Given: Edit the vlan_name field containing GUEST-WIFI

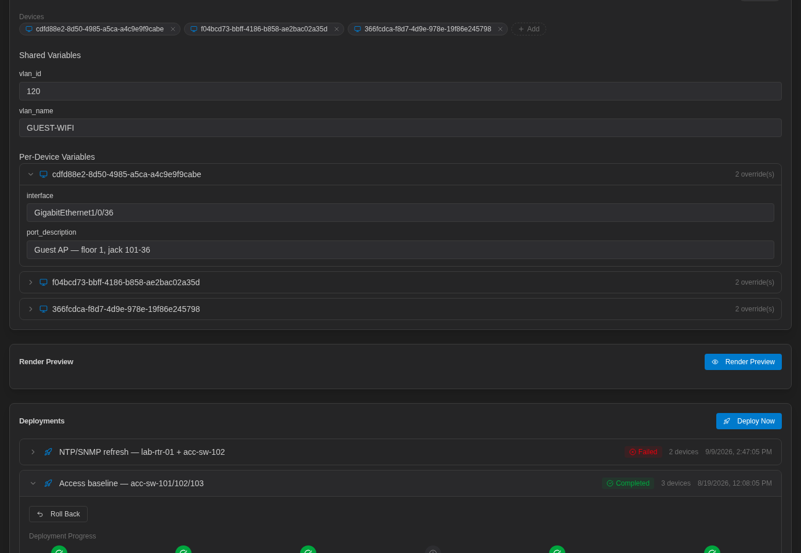Looking at the screenshot, I should tap(400, 128).
